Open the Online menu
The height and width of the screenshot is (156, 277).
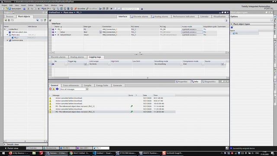(x=31, y=5)
